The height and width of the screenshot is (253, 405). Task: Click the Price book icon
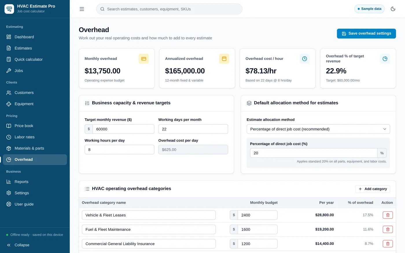point(9,126)
